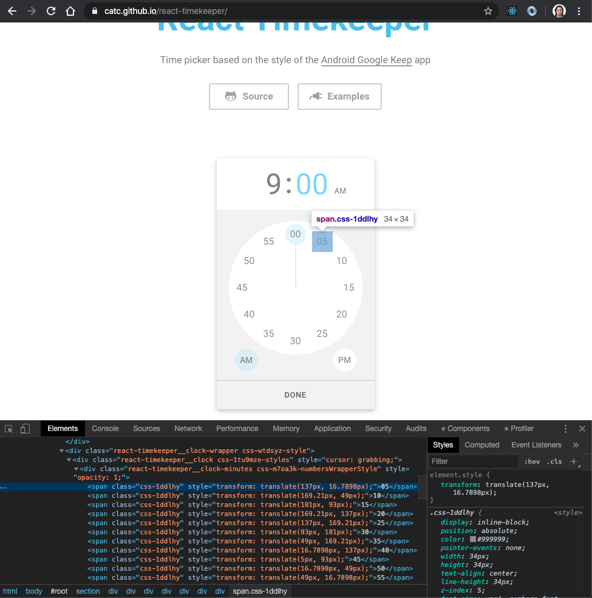The width and height of the screenshot is (592, 598).
Task: Click the React logo on Components tab
Action: click(442, 429)
